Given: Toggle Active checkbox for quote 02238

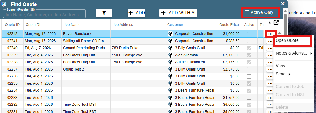Looking at the screenshot, I should (x=249, y=62).
